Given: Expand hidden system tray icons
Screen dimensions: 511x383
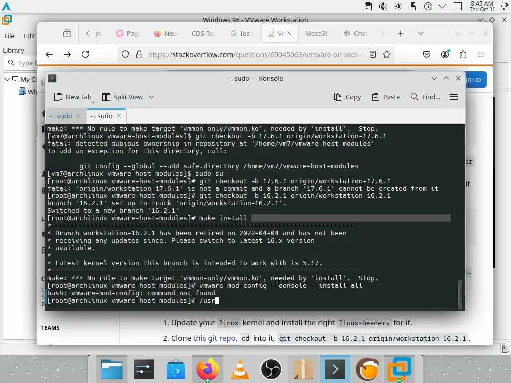Looking at the screenshot, I should click(442, 6).
